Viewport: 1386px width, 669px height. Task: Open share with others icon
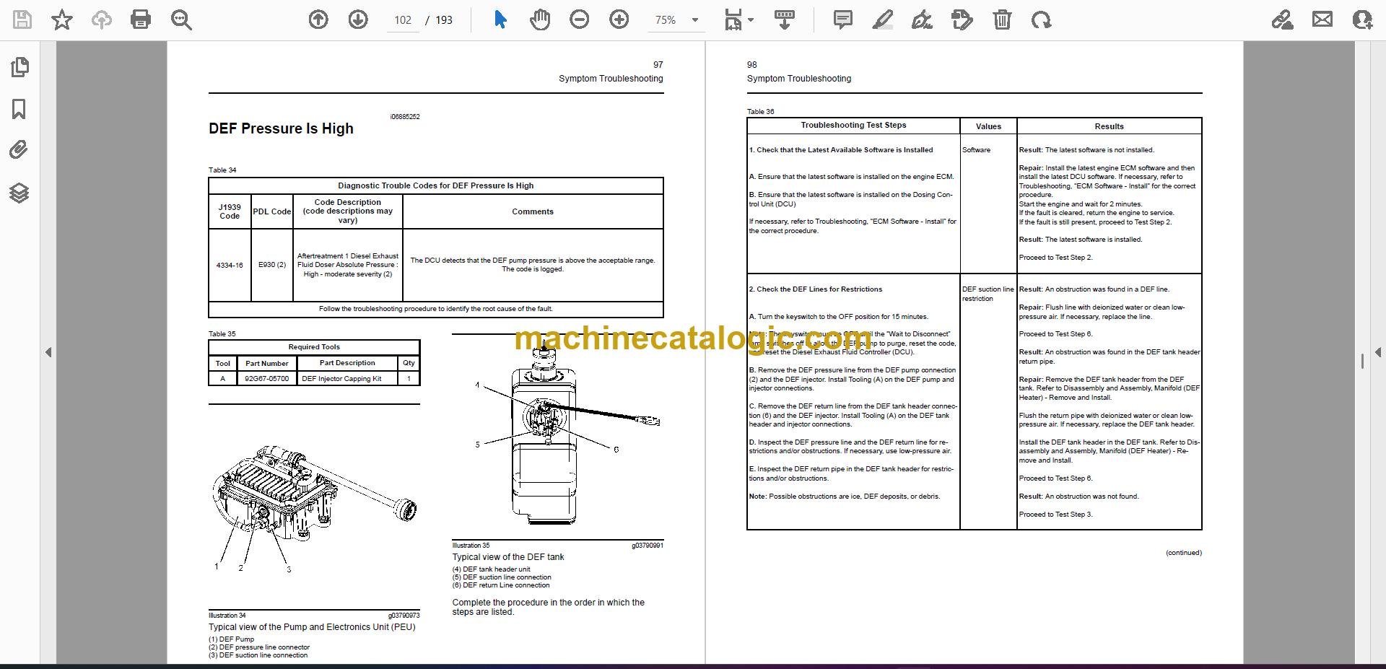click(x=1362, y=19)
